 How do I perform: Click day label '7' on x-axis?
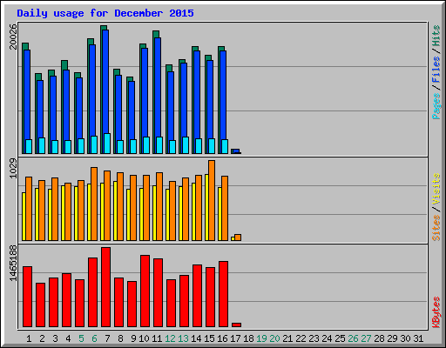[107, 338]
